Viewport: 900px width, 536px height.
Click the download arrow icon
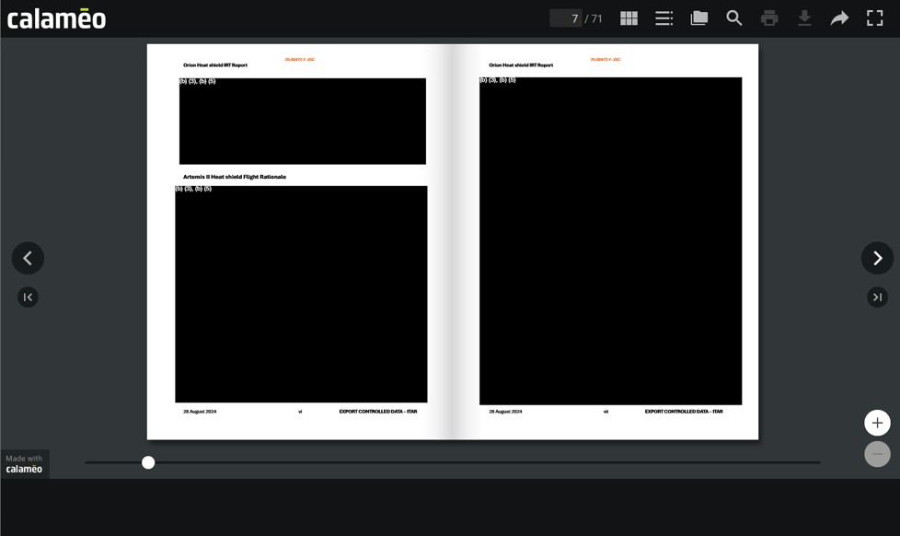(x=804, y=18)
